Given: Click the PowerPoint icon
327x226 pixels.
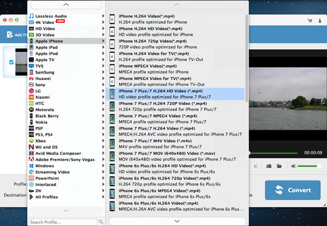Looking at the screenshot, I should pos(31,178).
